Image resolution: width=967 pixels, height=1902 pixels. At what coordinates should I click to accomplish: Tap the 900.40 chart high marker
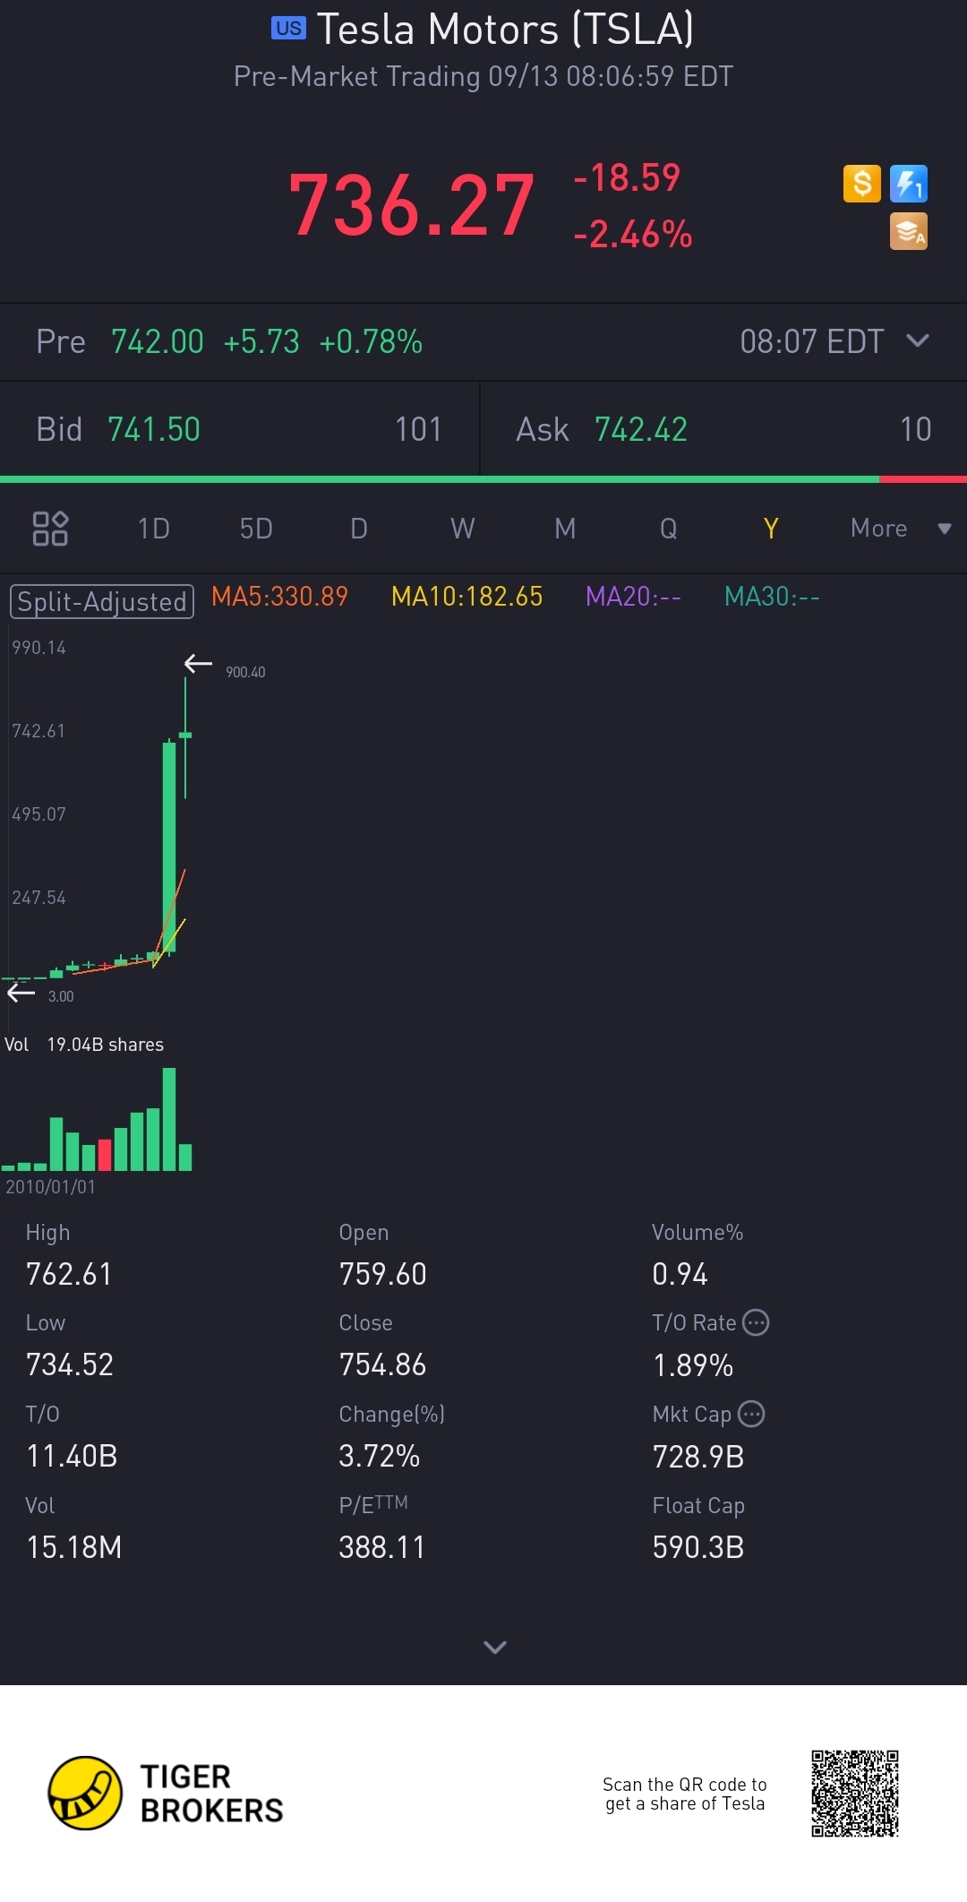(245, 672)
